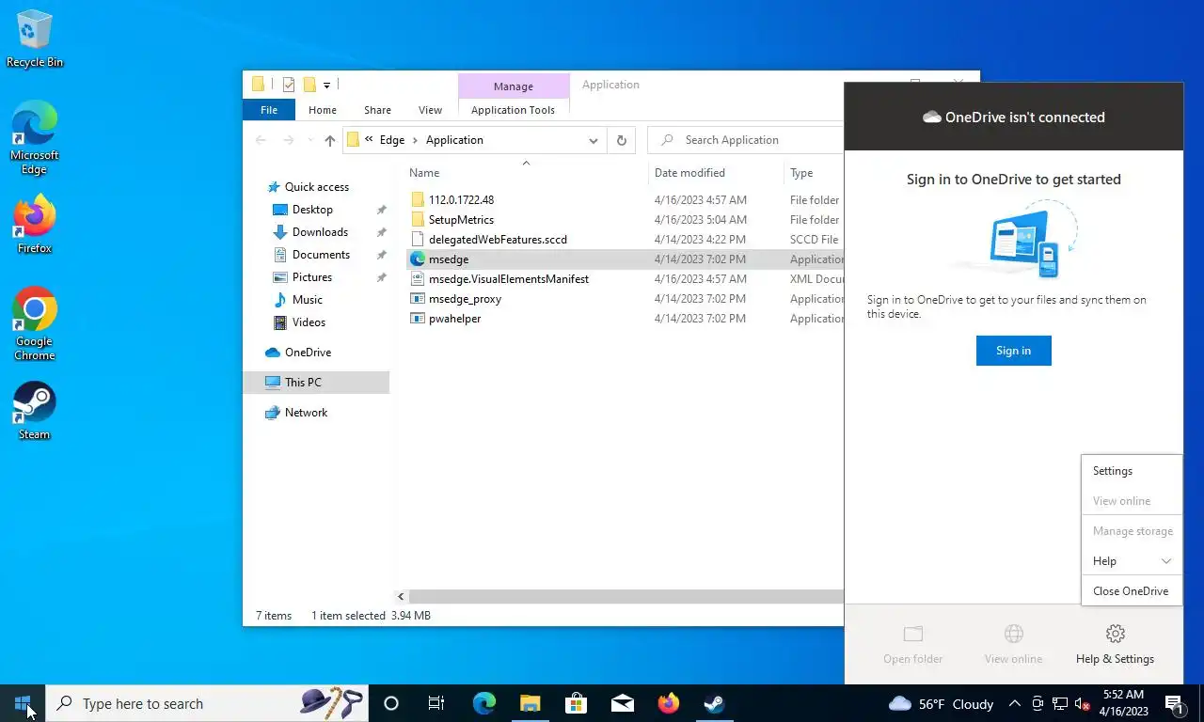Click the Windows Start button
The height and width of the screenshot is (722, 1204).
click(x=23, y=703)
